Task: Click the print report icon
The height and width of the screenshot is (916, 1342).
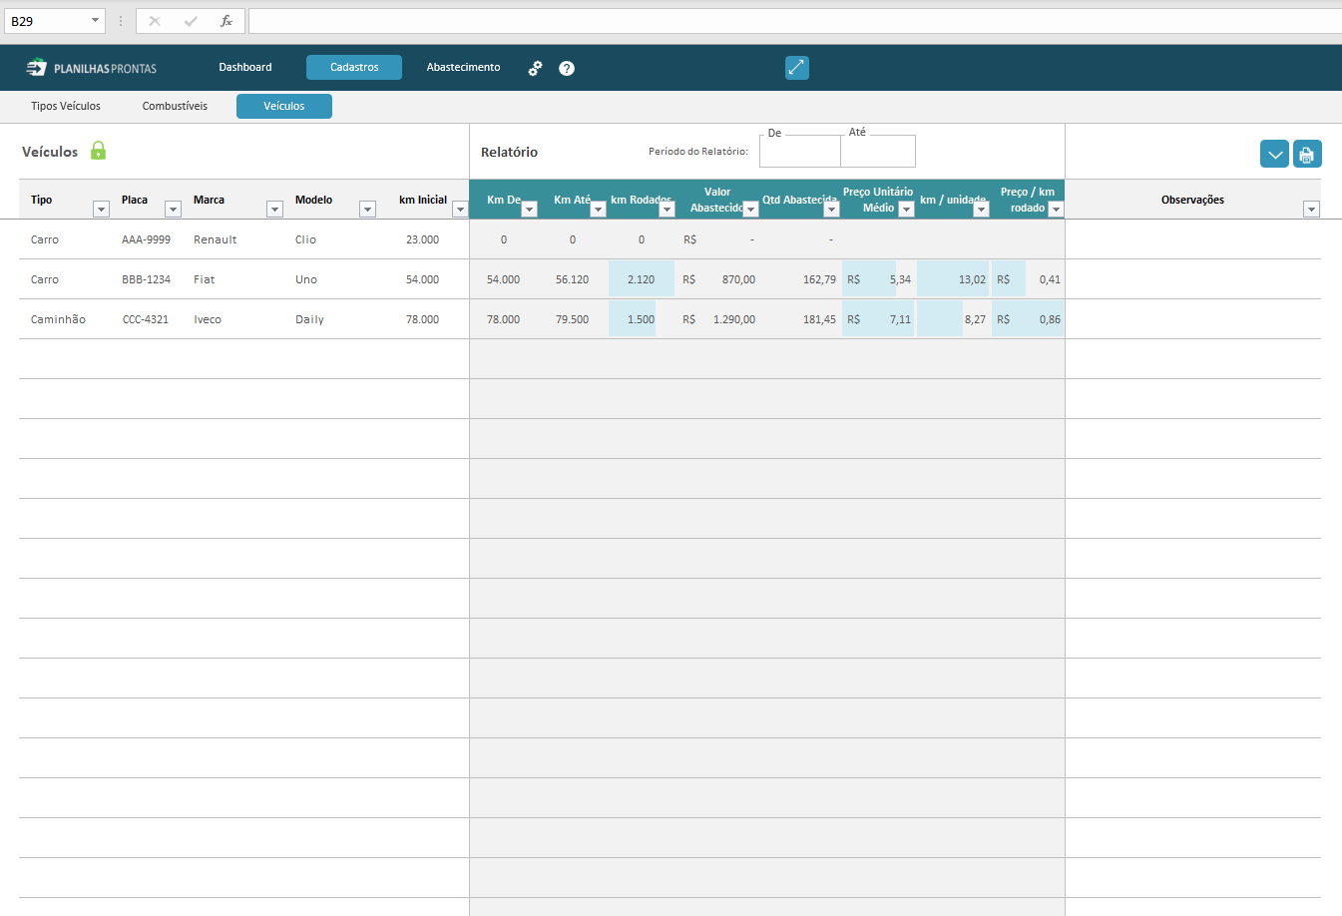Action: pyautogui.click(x=1307, y=155)
